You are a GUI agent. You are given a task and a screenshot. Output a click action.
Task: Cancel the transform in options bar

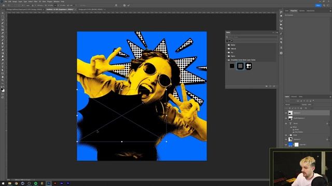point(125,5)
